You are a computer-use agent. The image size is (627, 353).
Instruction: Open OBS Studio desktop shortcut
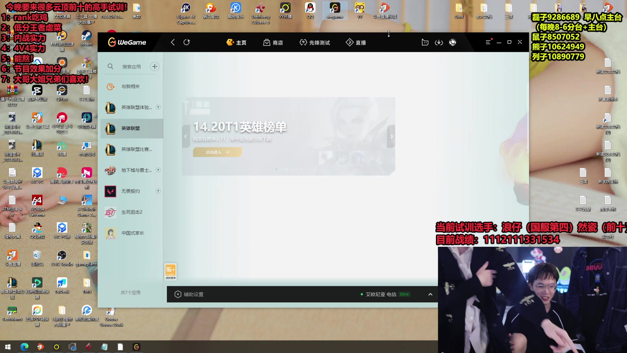62,258
